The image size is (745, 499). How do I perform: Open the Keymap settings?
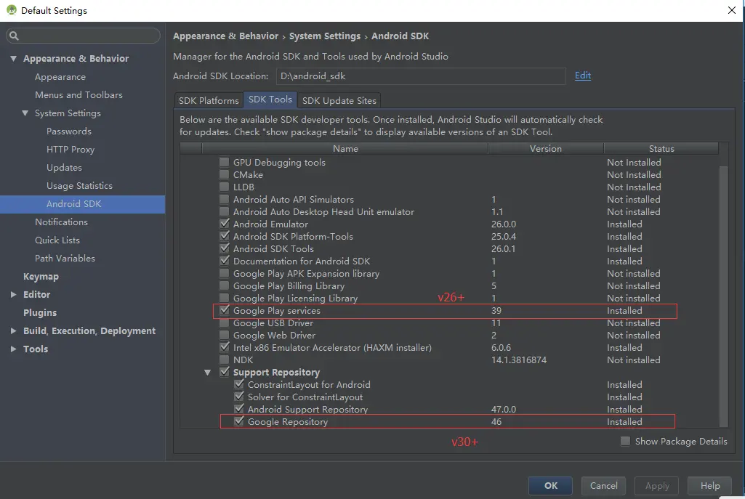[x=41, y=276]
